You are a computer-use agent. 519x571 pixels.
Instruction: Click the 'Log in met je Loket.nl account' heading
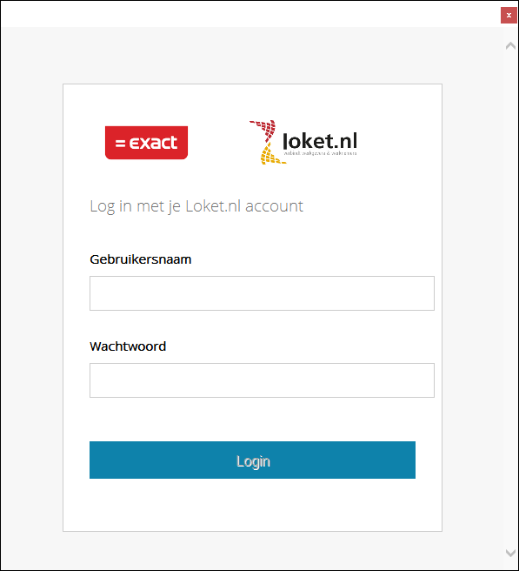[x=196, y=206]
